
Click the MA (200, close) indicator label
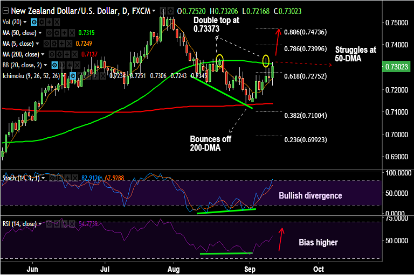pyautogui.click(x=21, y=54)
